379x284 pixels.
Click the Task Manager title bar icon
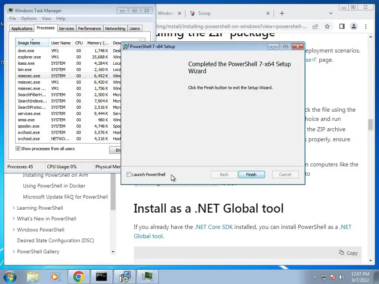pos(10,10)
